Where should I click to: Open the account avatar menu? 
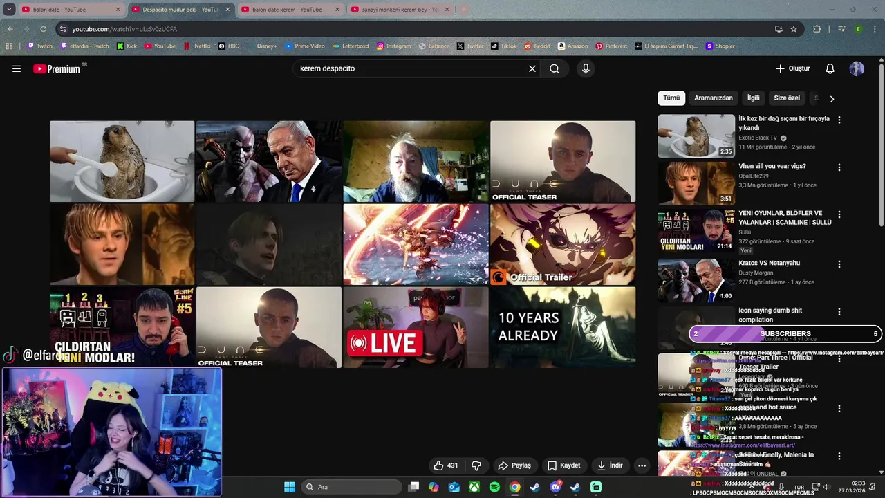tap(857, 68)
